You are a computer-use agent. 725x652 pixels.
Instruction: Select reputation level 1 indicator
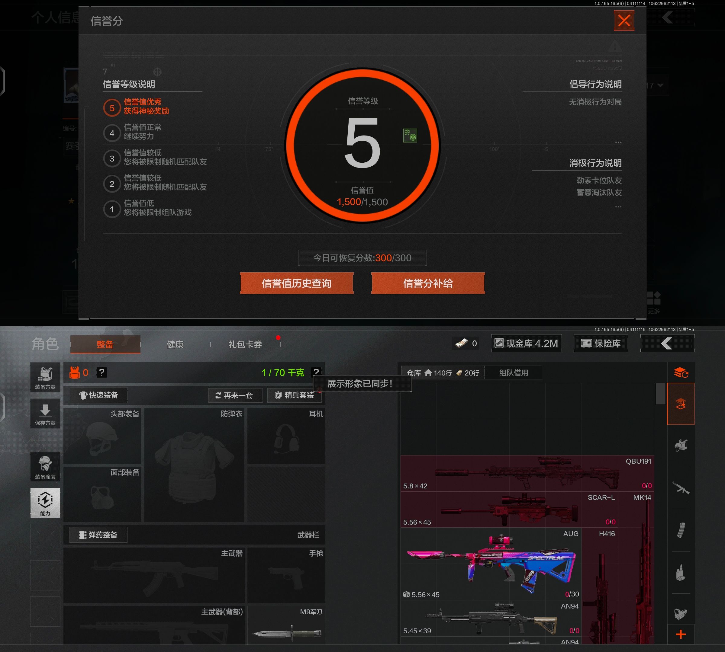(112, 209)
